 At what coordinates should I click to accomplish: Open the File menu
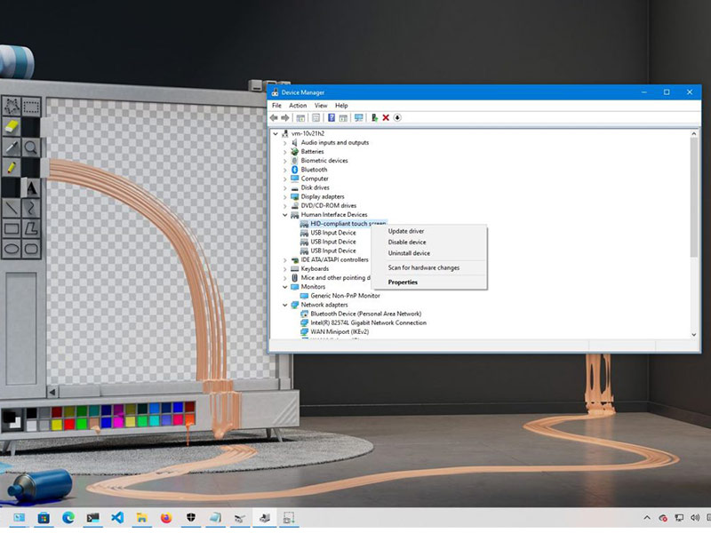point(276,106)
